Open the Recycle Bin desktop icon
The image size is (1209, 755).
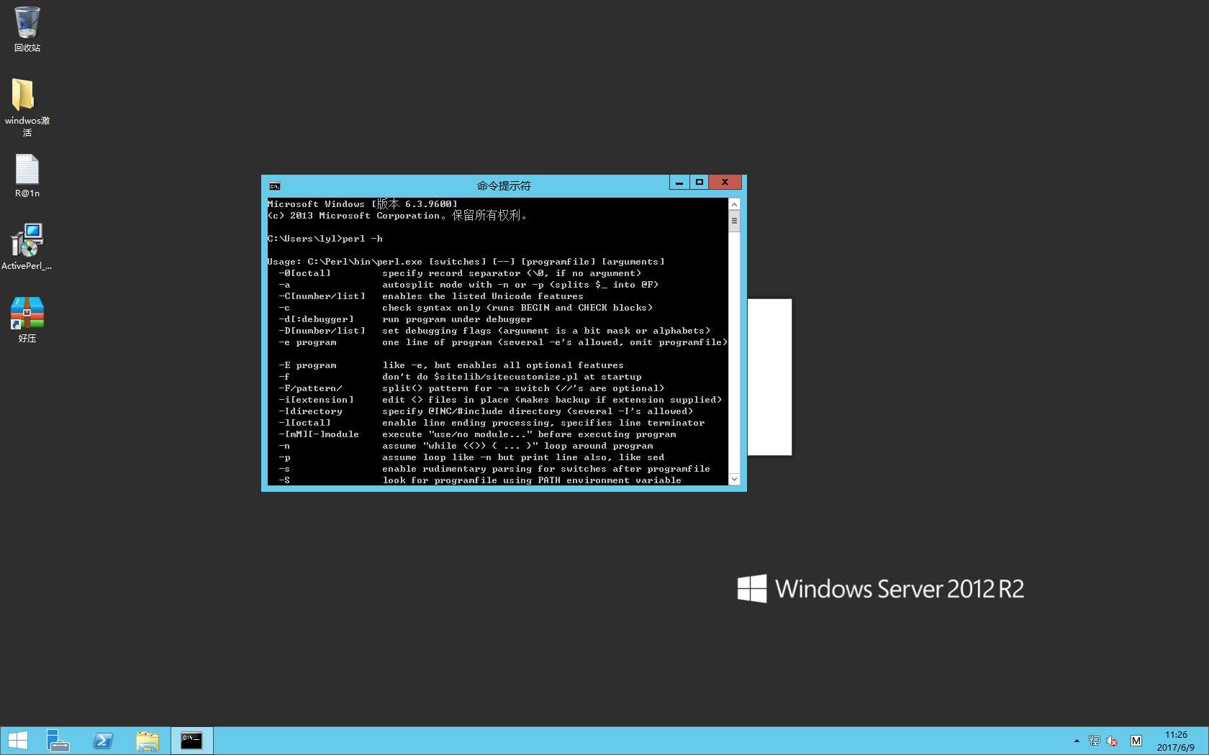click(27, 29)
